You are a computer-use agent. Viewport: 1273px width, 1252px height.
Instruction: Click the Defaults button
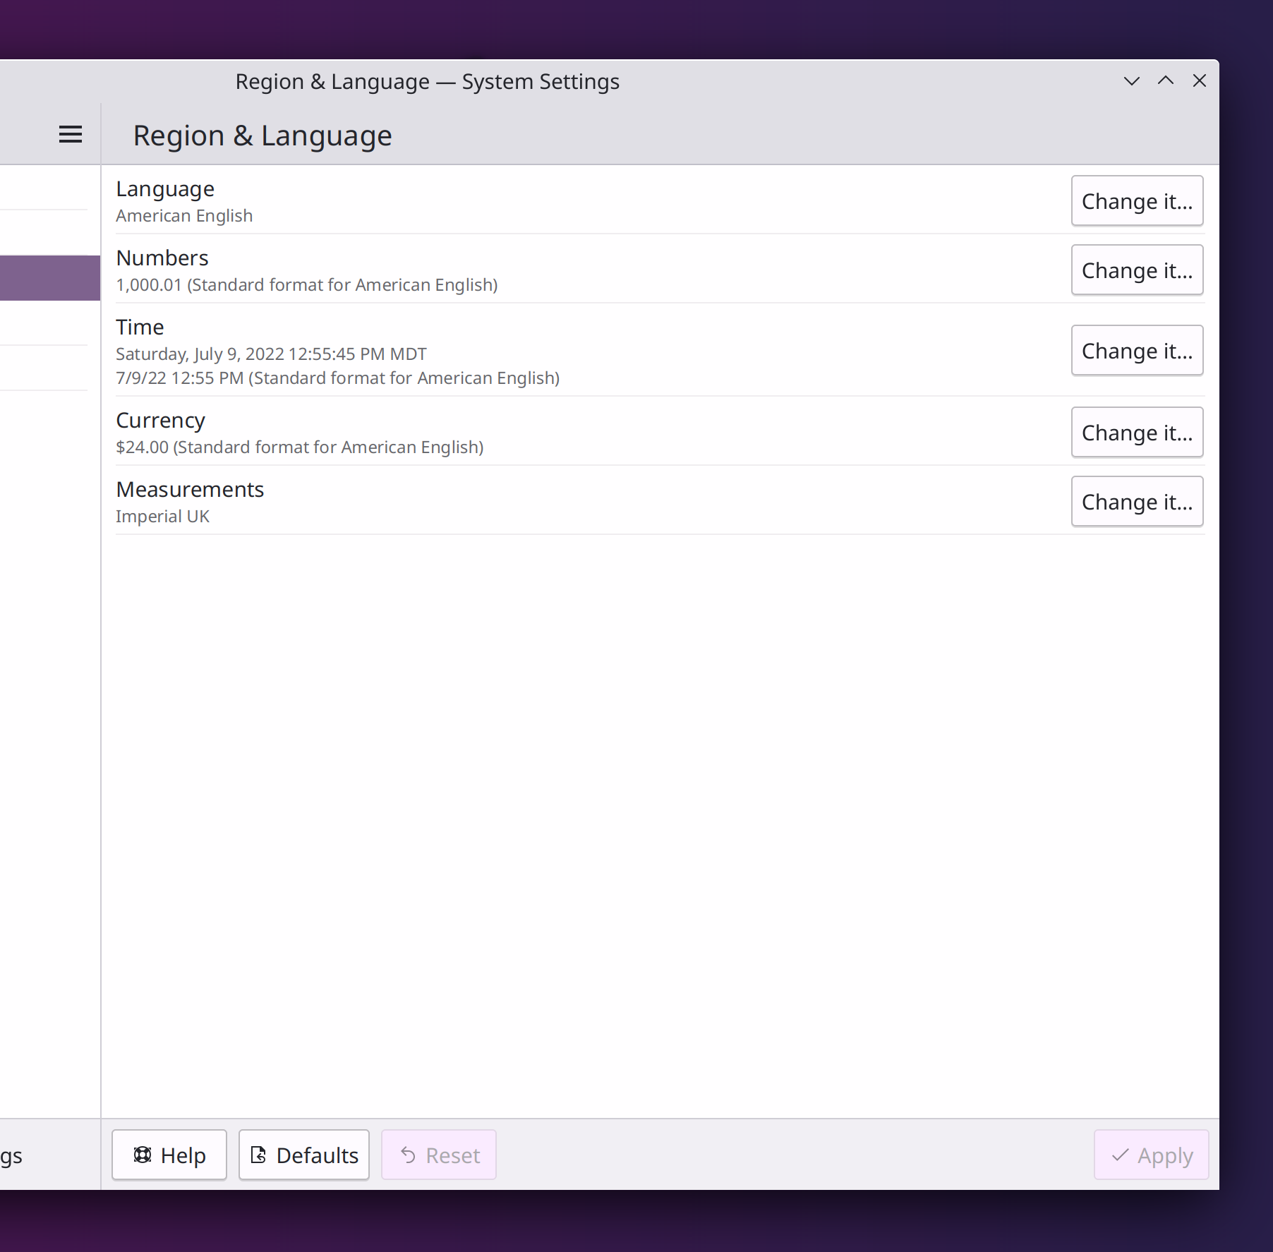304,1155
